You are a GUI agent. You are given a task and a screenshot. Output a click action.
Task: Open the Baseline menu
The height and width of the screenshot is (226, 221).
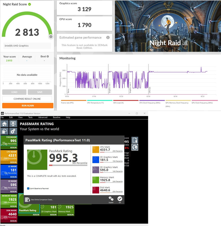coord(57,117)
